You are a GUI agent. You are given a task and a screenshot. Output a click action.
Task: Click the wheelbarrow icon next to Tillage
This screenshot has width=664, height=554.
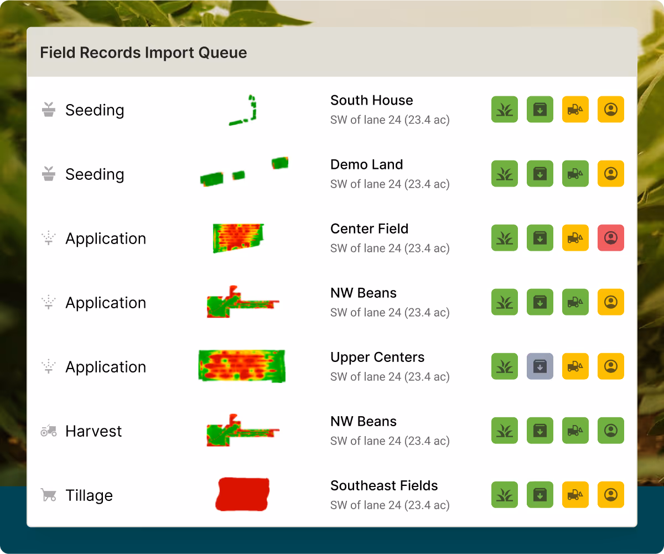[49, 495]
